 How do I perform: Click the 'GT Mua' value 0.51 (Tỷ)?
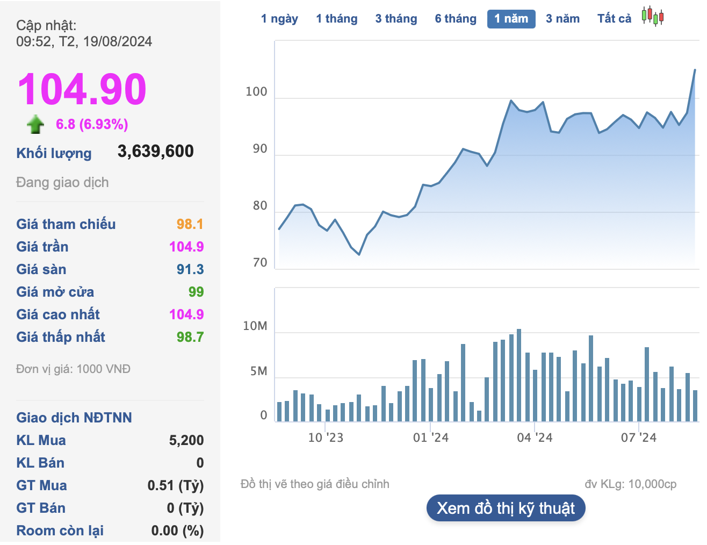[x=176, y=485]
